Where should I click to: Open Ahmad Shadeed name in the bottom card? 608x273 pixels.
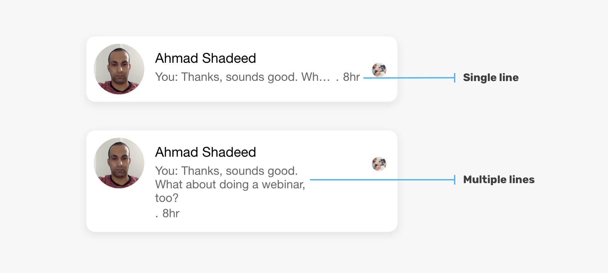tap(205, 152)
